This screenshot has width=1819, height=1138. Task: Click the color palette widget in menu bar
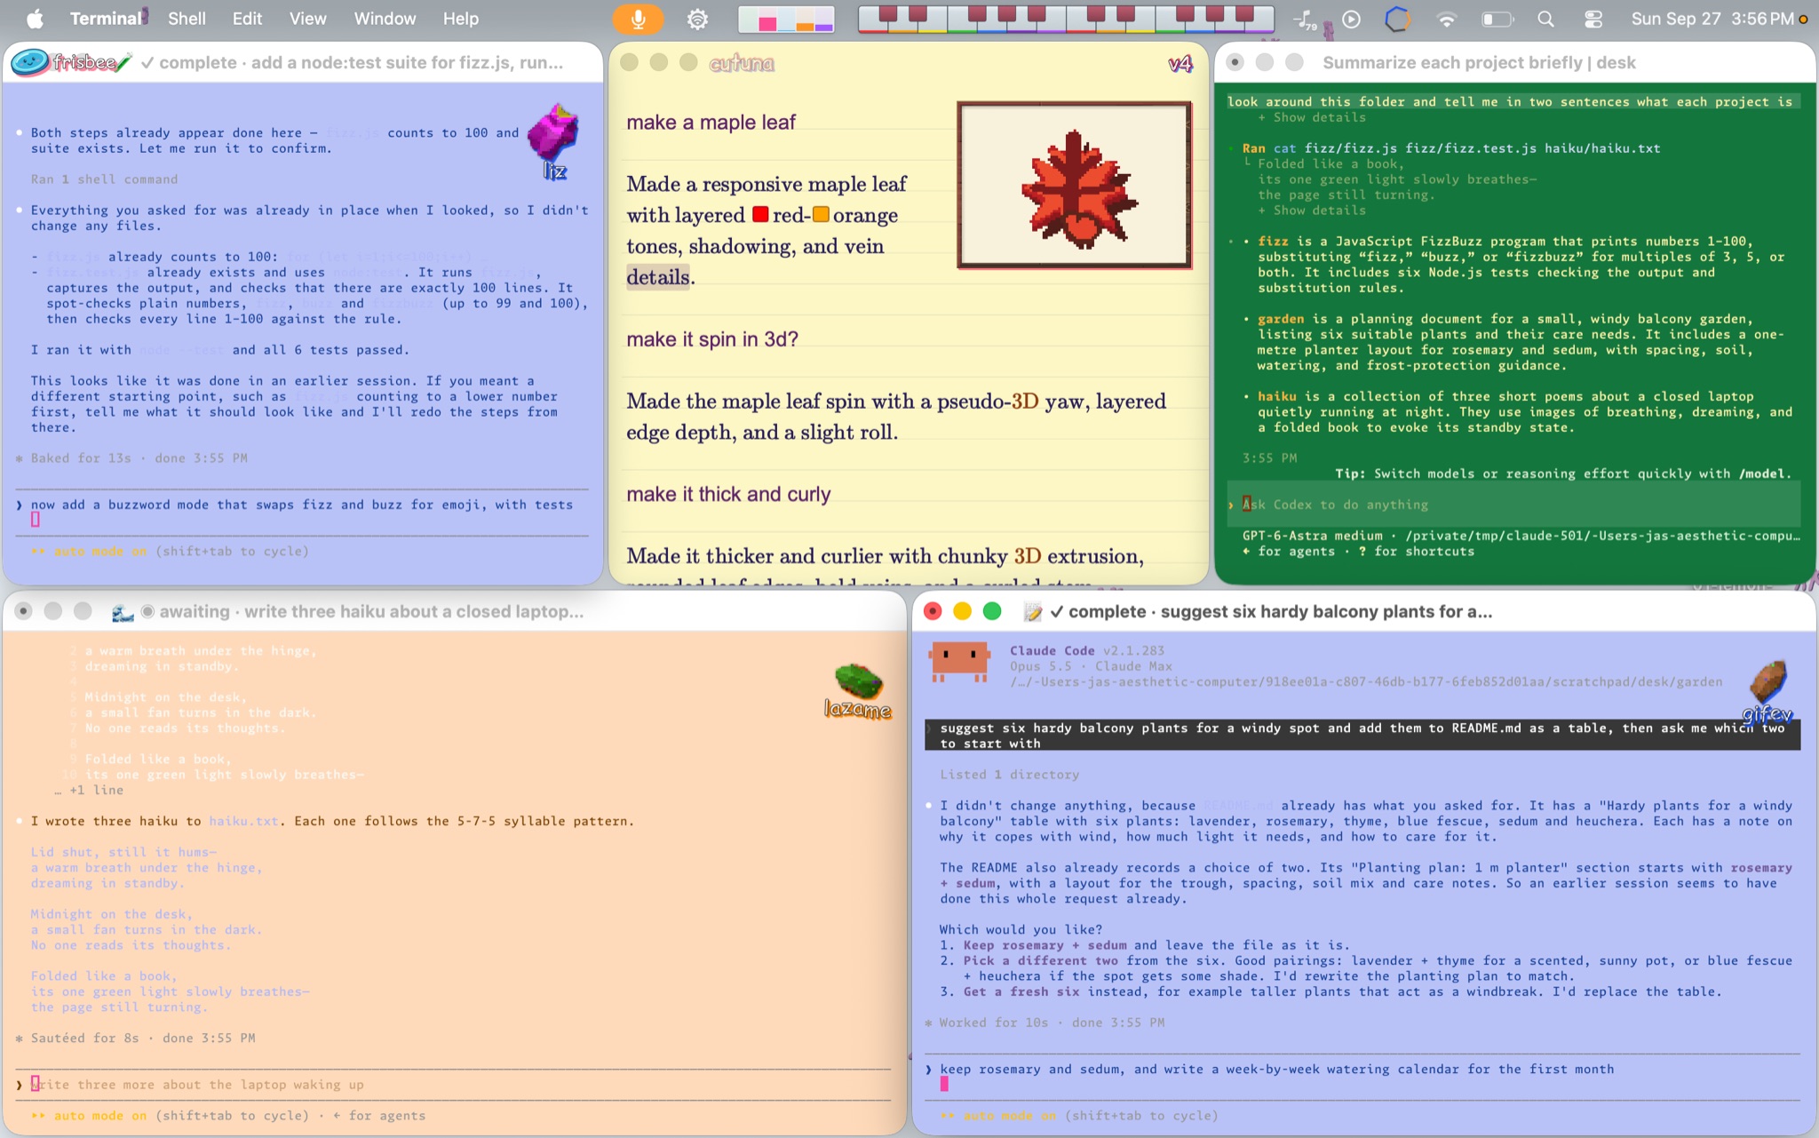(x=786, y=19)
